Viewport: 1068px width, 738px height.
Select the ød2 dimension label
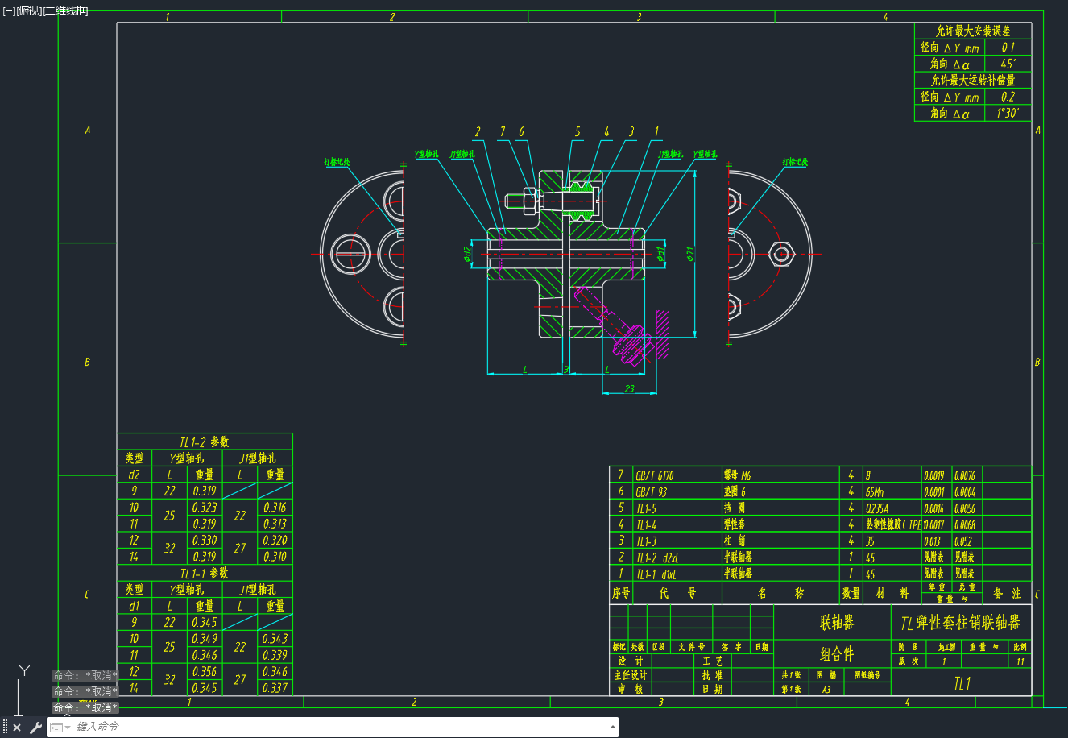pos(467,254)
